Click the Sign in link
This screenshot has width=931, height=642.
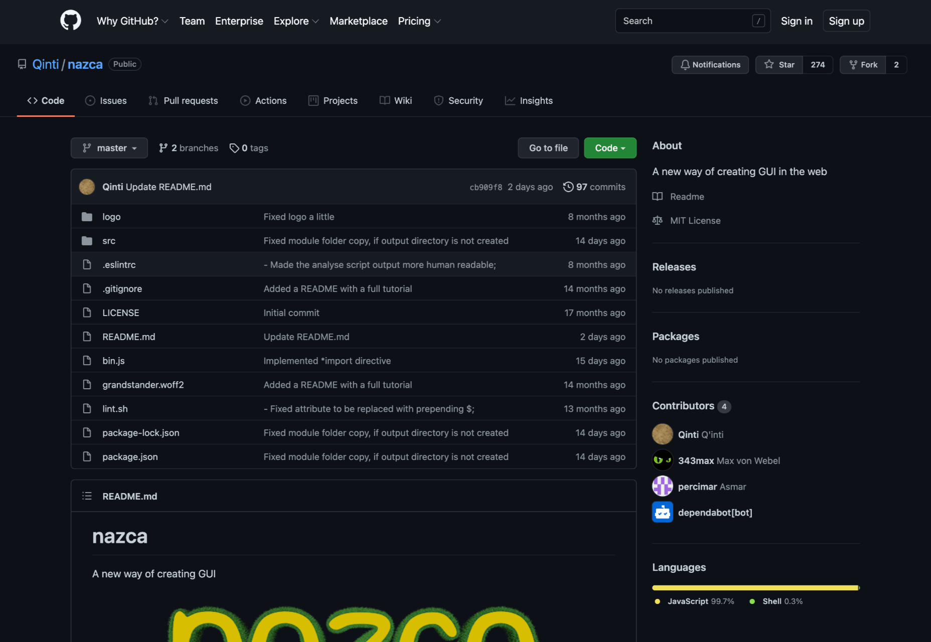pos(797,21)
